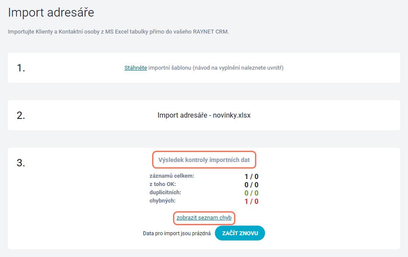Viewport: 408px width, 257px height.
Task: Click the chybných label
Action: pyautogui.click(x=162, y=201)
